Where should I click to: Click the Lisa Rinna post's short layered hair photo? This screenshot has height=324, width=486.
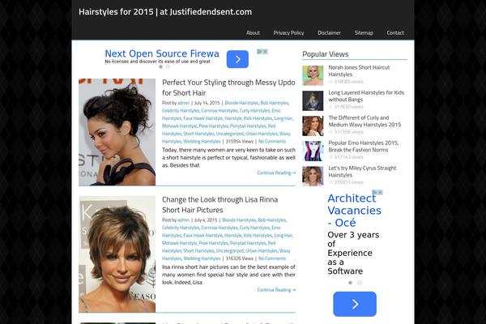pos(117,254)
